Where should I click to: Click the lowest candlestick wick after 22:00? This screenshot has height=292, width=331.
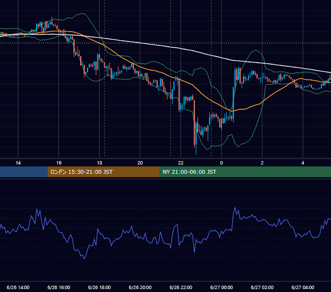pyautogui.click(x=196, y=149)
